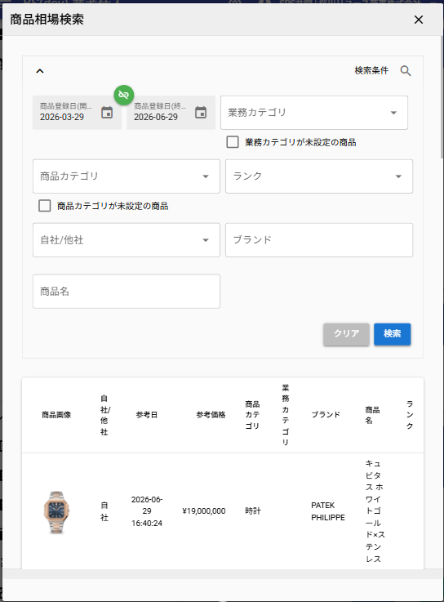Click the 商品名 input field
444x602 pixels.
click(127, 292)
